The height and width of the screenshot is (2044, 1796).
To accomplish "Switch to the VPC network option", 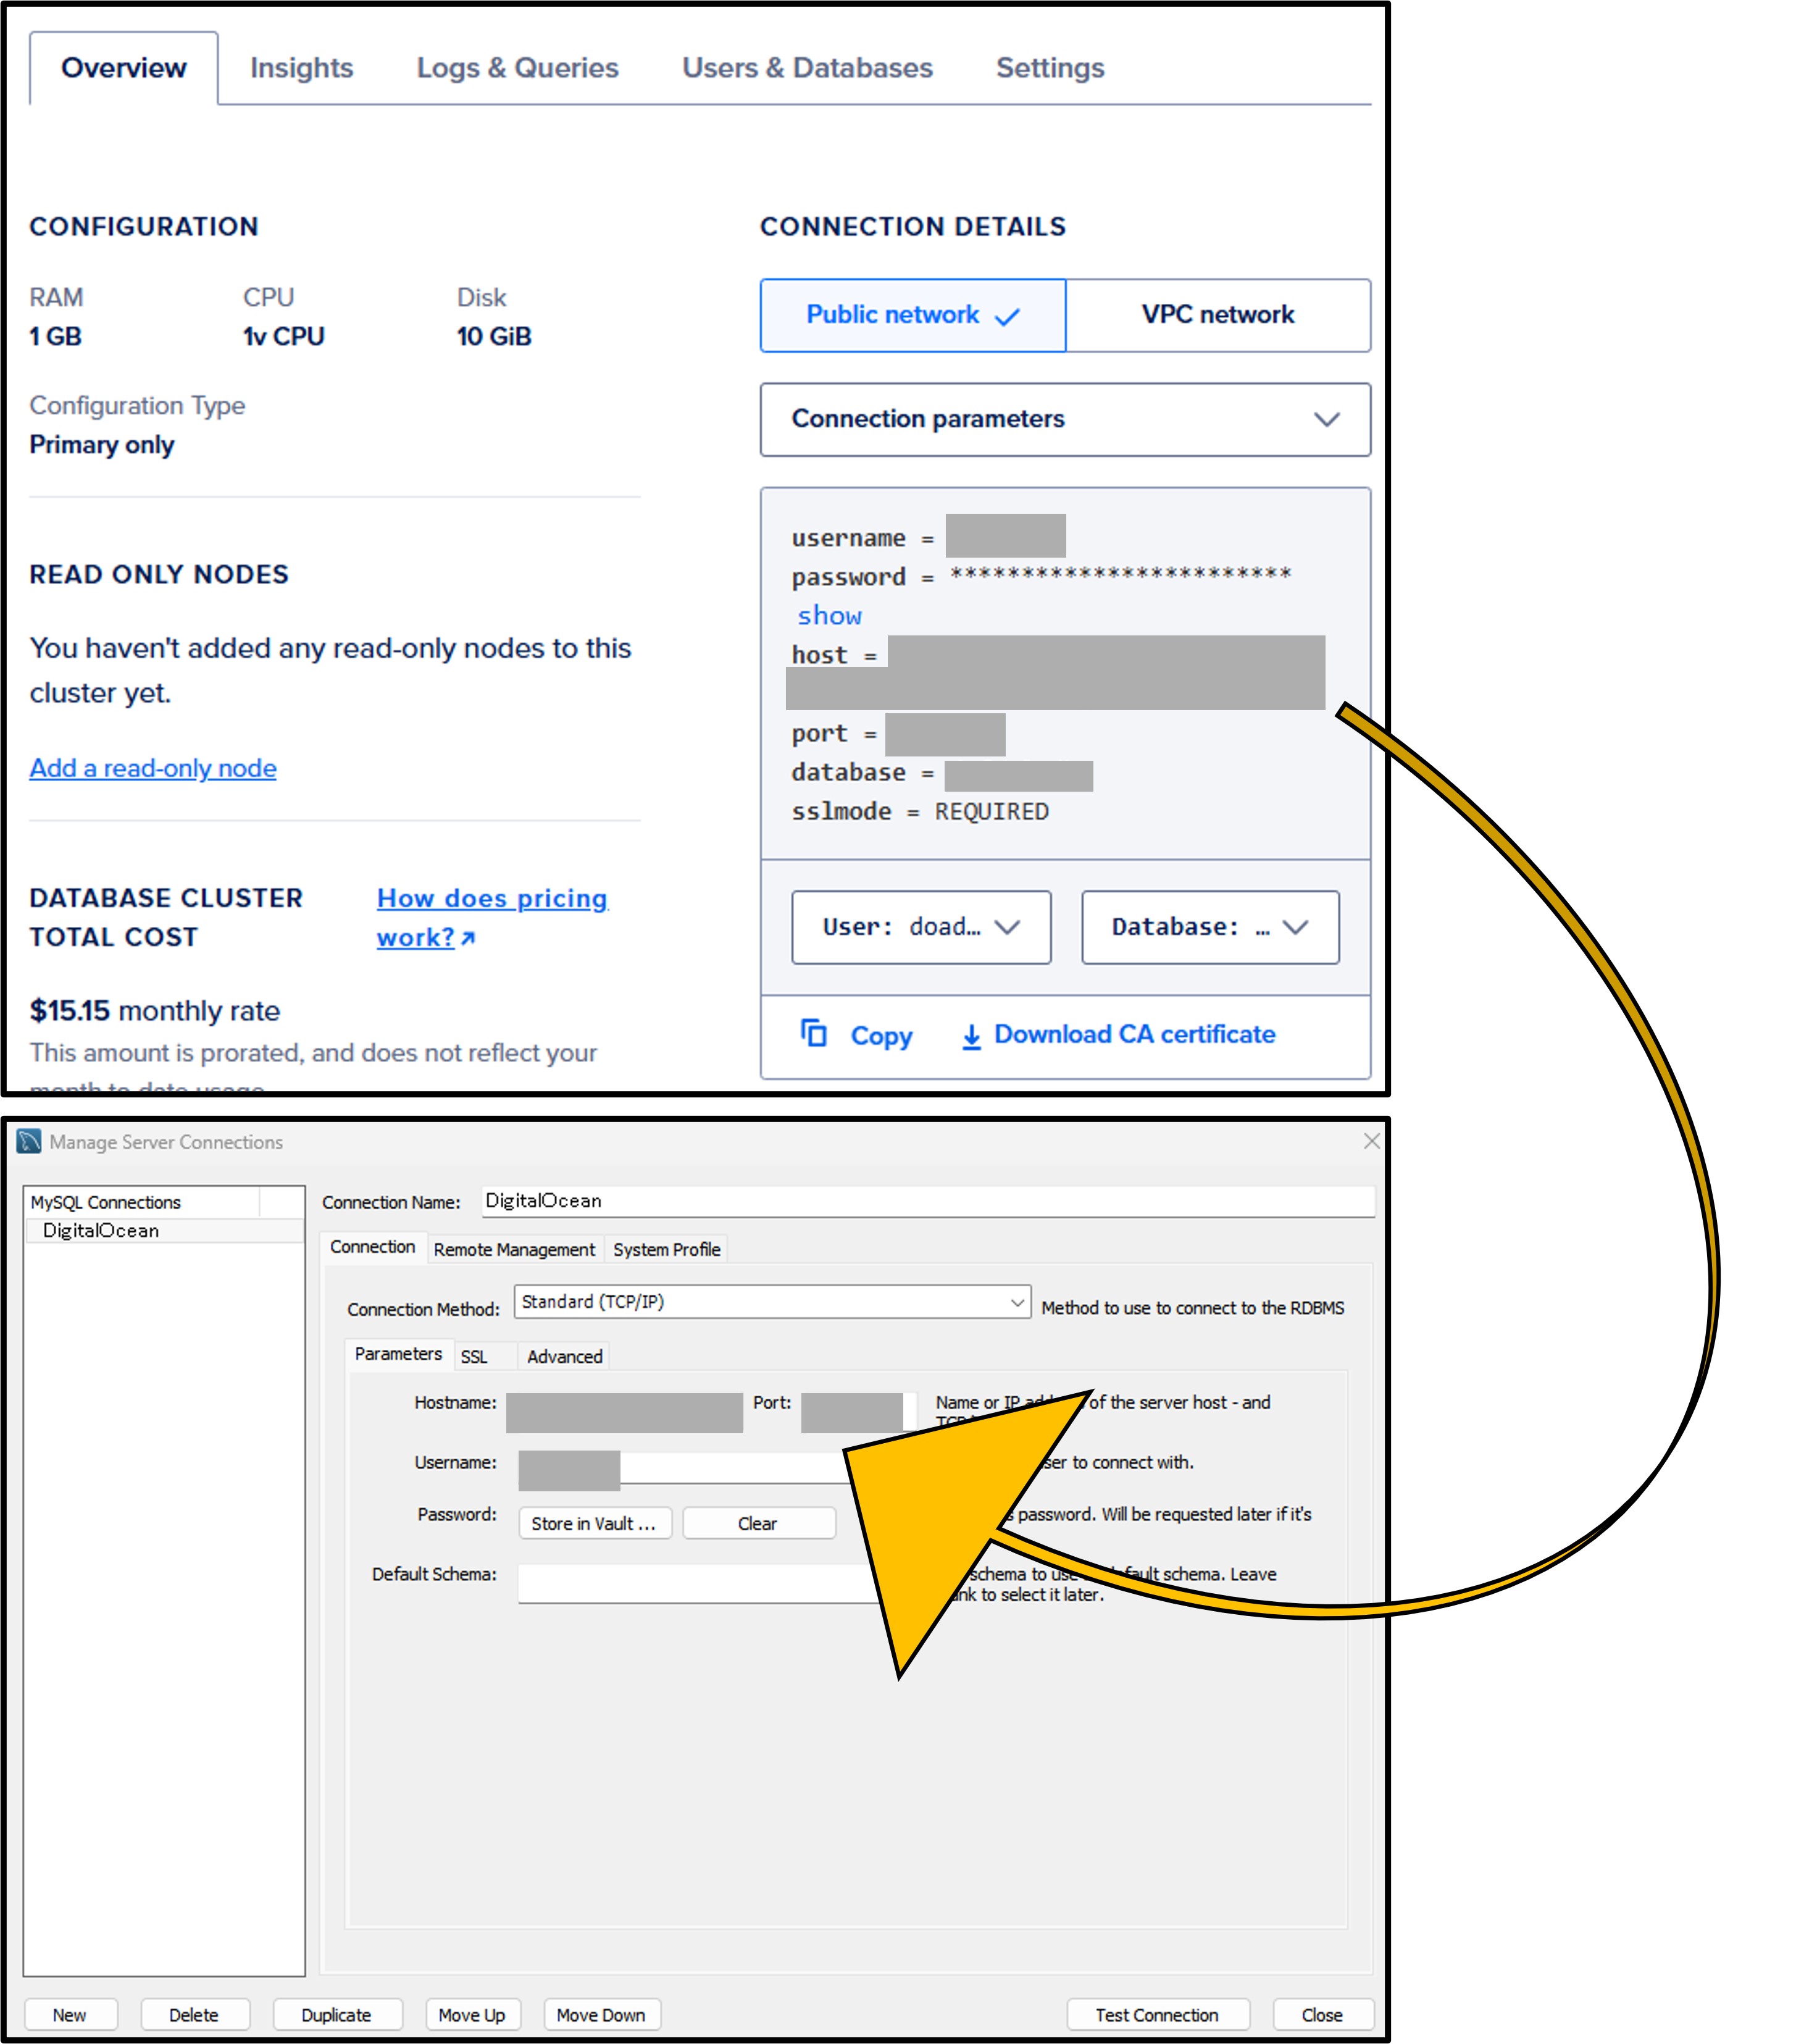I will [x=1217, y=315].
